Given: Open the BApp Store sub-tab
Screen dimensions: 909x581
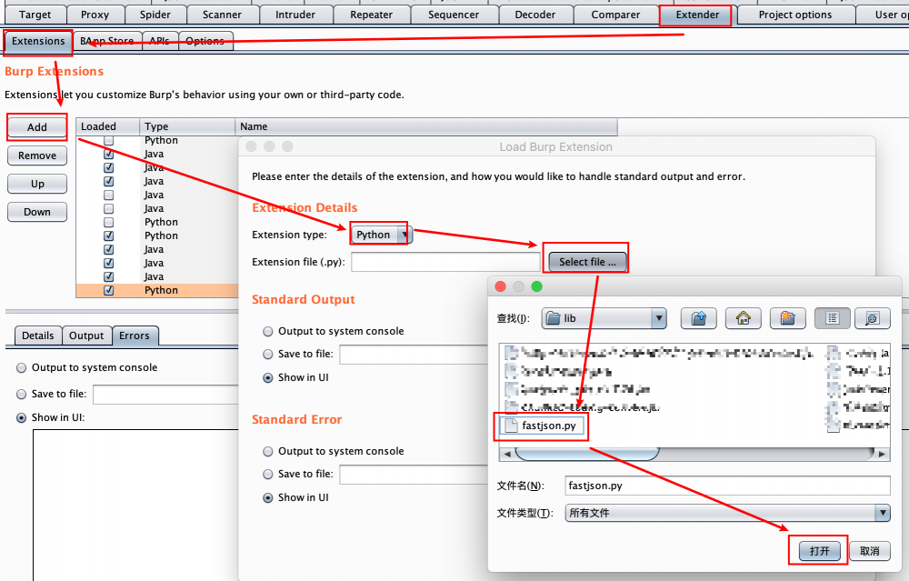Looking at the screenshot, I should [107, 41].
